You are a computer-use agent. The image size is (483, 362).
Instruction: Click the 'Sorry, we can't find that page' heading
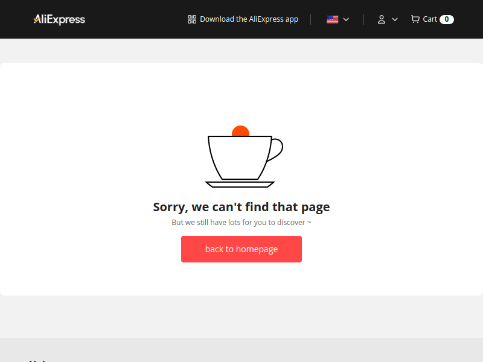[241, 207]
